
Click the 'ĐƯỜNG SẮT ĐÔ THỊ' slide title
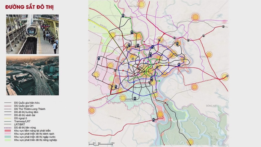(x=29, y=7)
